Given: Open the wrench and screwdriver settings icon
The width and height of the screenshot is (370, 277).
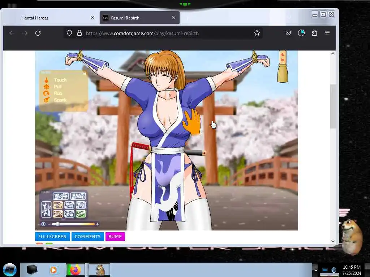Looking at the screenshot, I should tap(46, 209).
